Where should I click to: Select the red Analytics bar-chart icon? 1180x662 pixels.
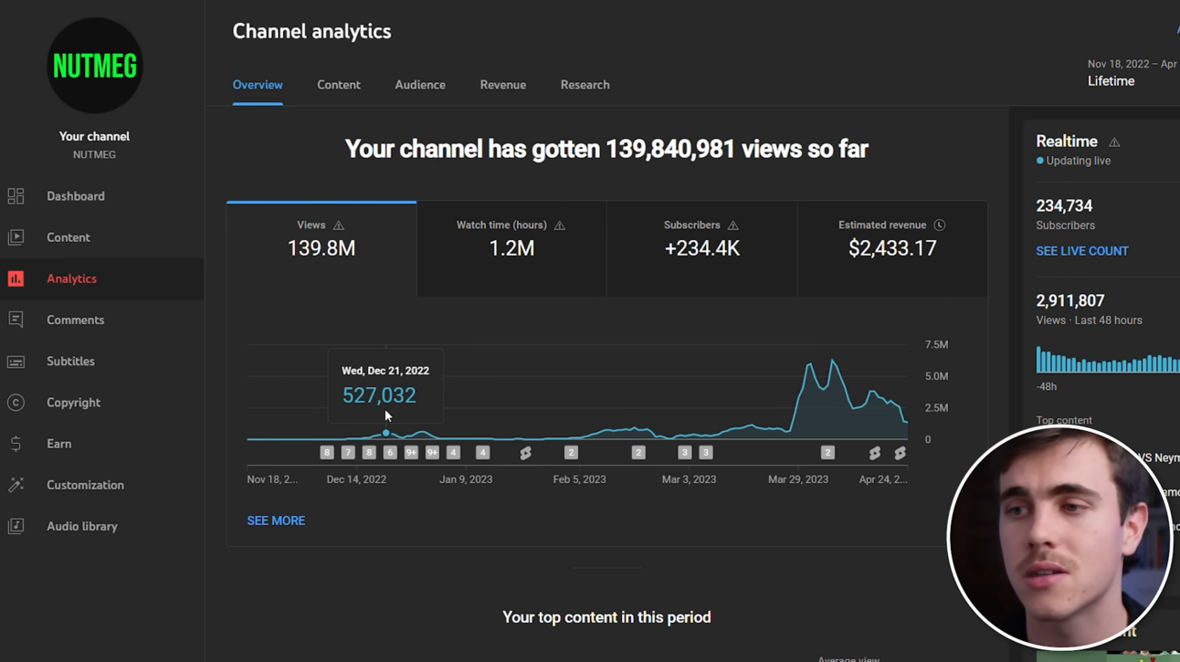(x=16, y=278)
